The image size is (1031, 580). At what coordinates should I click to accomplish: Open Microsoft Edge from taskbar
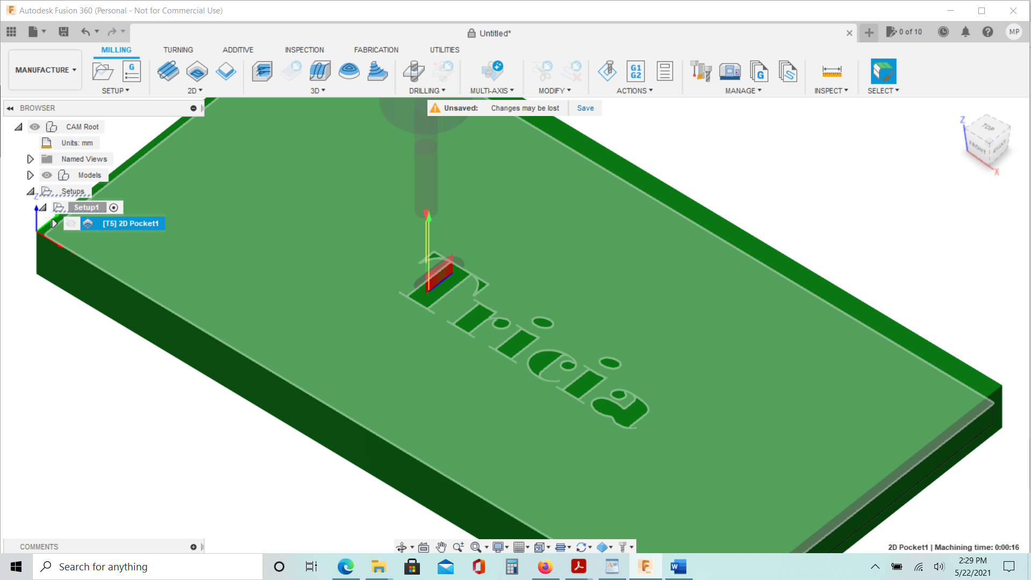(345, 567)
